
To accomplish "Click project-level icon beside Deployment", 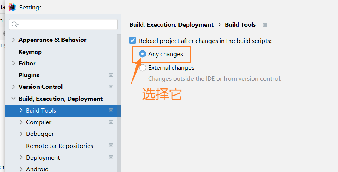I will 111,157.
